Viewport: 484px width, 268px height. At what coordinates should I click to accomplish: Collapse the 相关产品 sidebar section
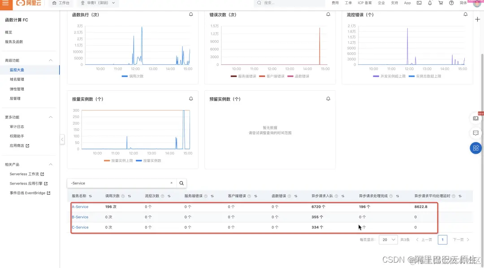tap(51, 165)
